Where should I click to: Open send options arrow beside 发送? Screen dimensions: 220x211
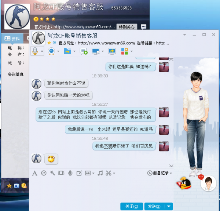169,206
